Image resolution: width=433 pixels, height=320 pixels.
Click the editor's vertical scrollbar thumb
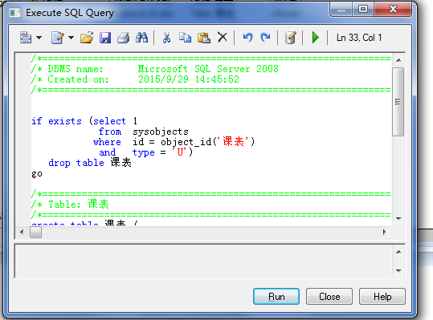point(398,102)
